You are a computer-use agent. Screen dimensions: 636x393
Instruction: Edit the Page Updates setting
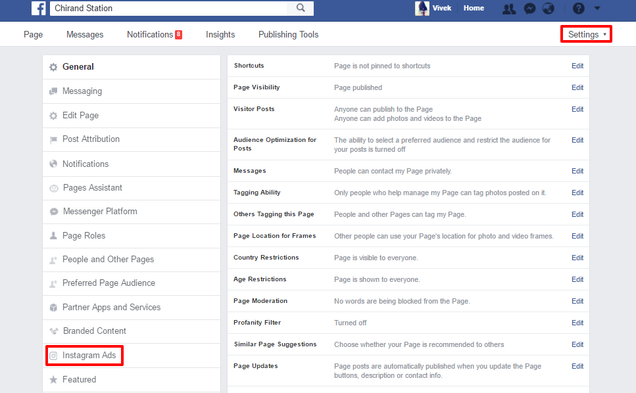click(x=577, y=366)
